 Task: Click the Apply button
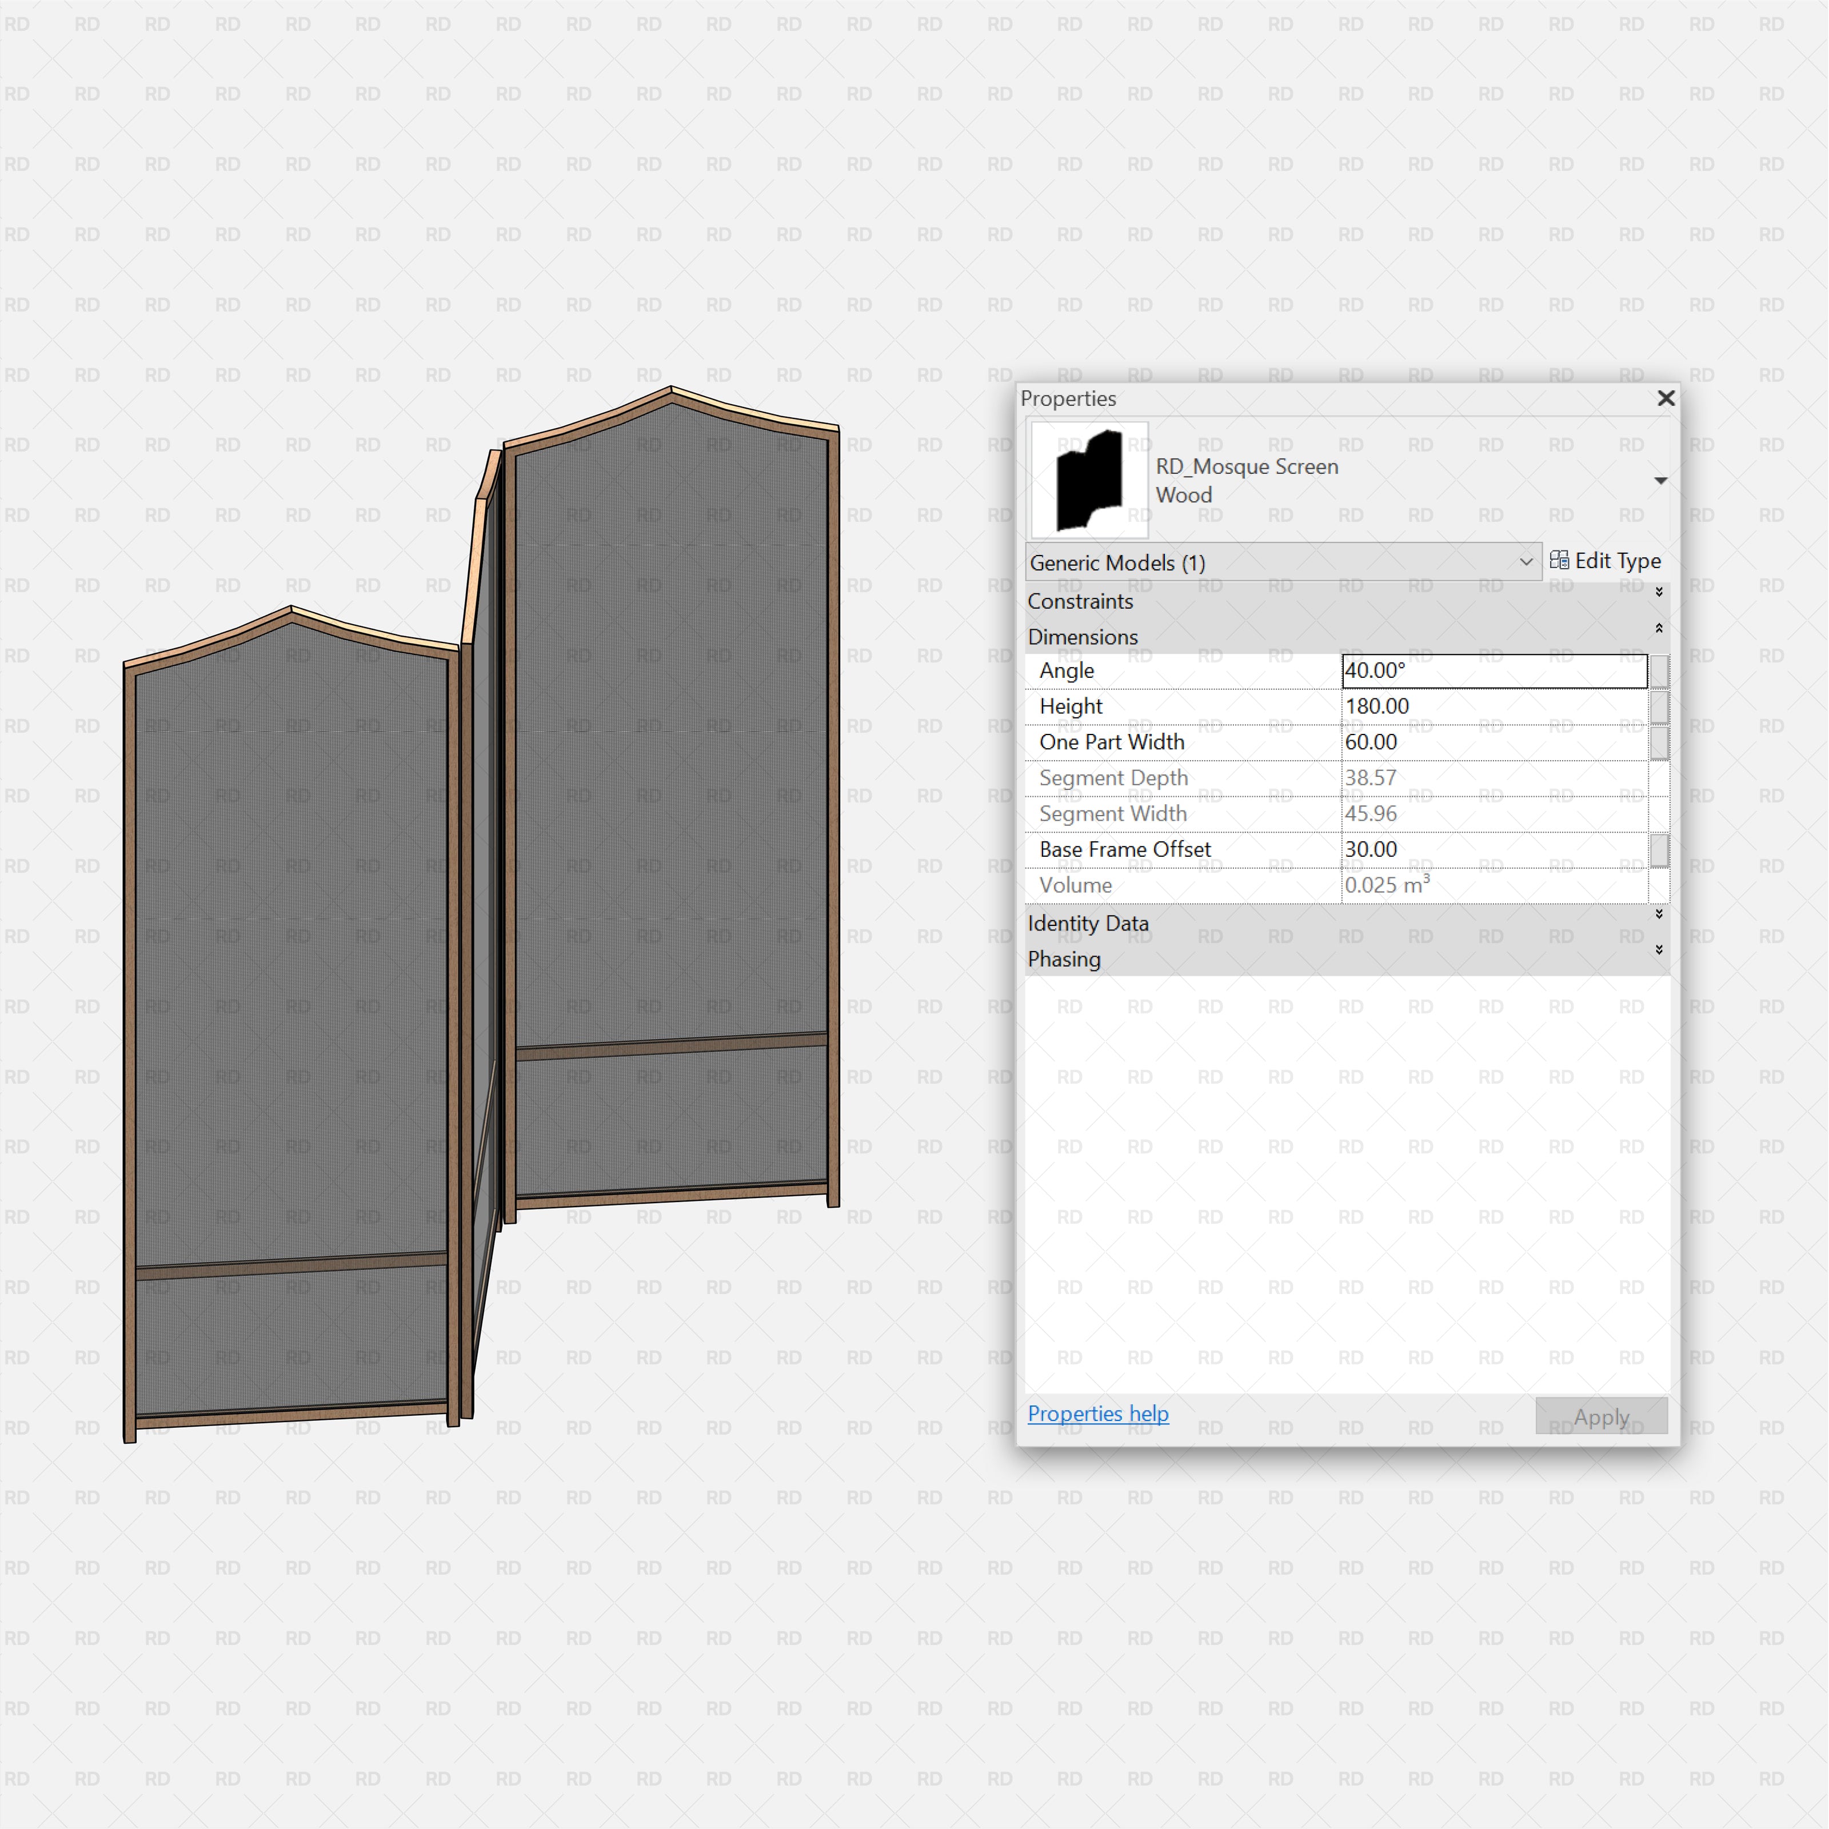click(x=1600, y=1416)
